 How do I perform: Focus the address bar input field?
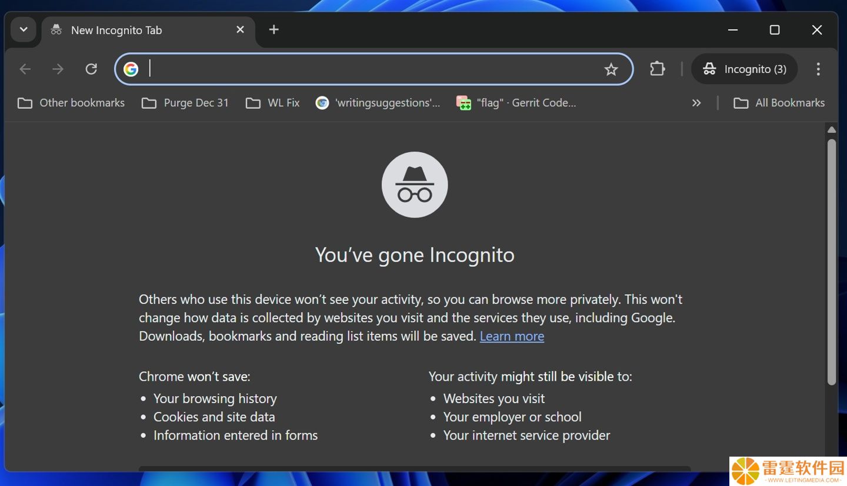[x=374, y=69]
